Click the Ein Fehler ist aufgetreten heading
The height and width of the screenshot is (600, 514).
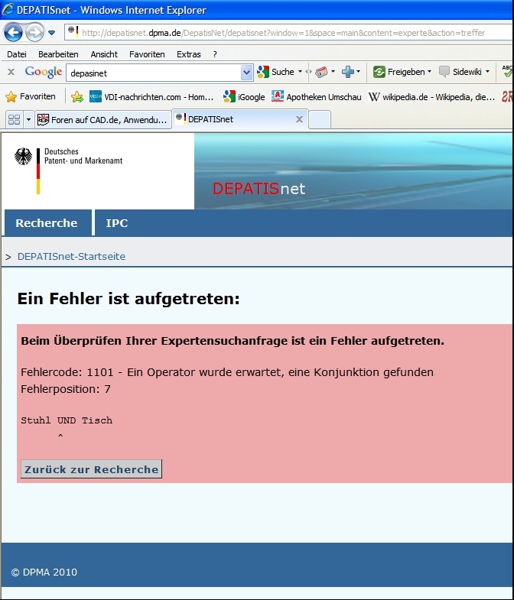pos(128,298)
